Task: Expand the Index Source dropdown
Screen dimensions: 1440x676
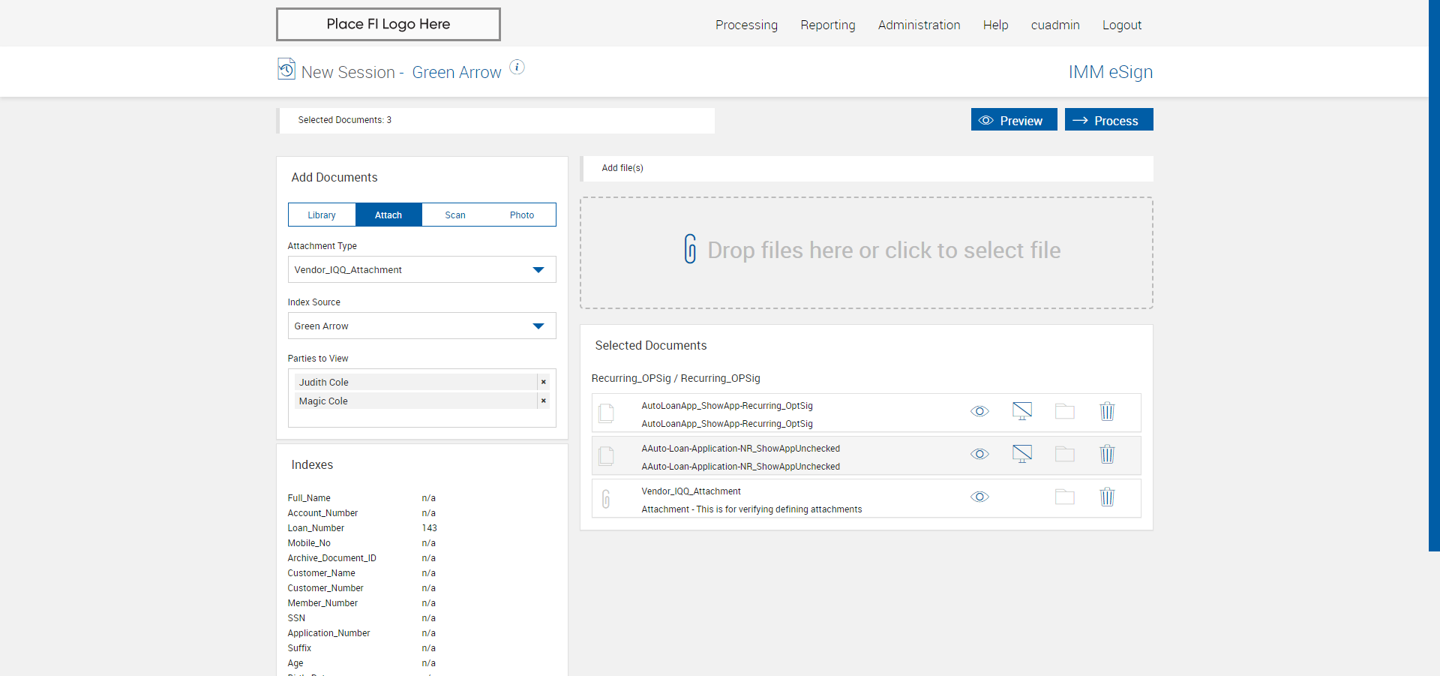Action: coord(421,326)
